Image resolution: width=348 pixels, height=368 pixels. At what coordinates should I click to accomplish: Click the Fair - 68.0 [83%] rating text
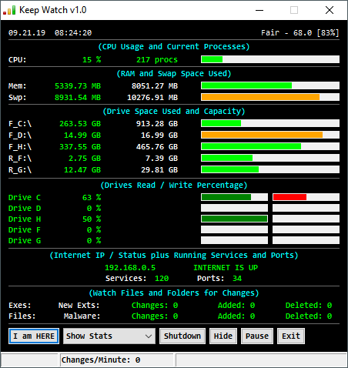coord(300,33)
